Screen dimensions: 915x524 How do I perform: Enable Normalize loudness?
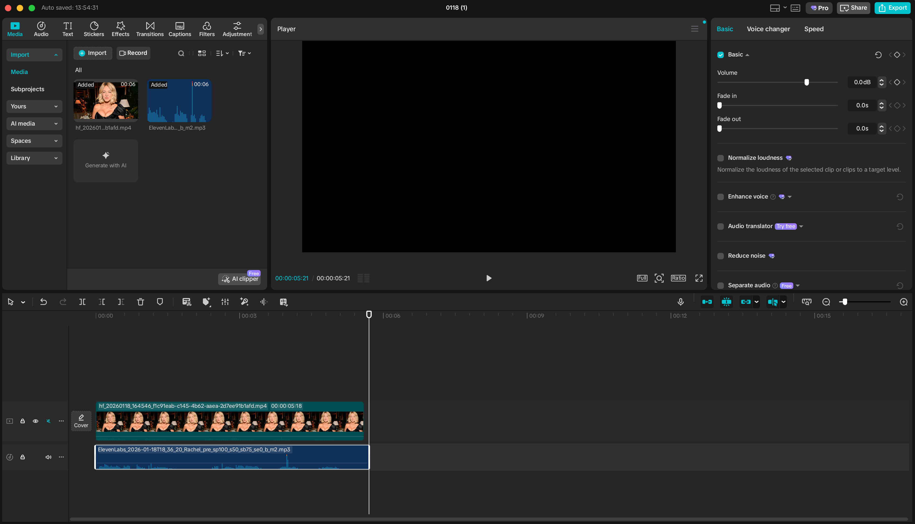click(721, 158)
